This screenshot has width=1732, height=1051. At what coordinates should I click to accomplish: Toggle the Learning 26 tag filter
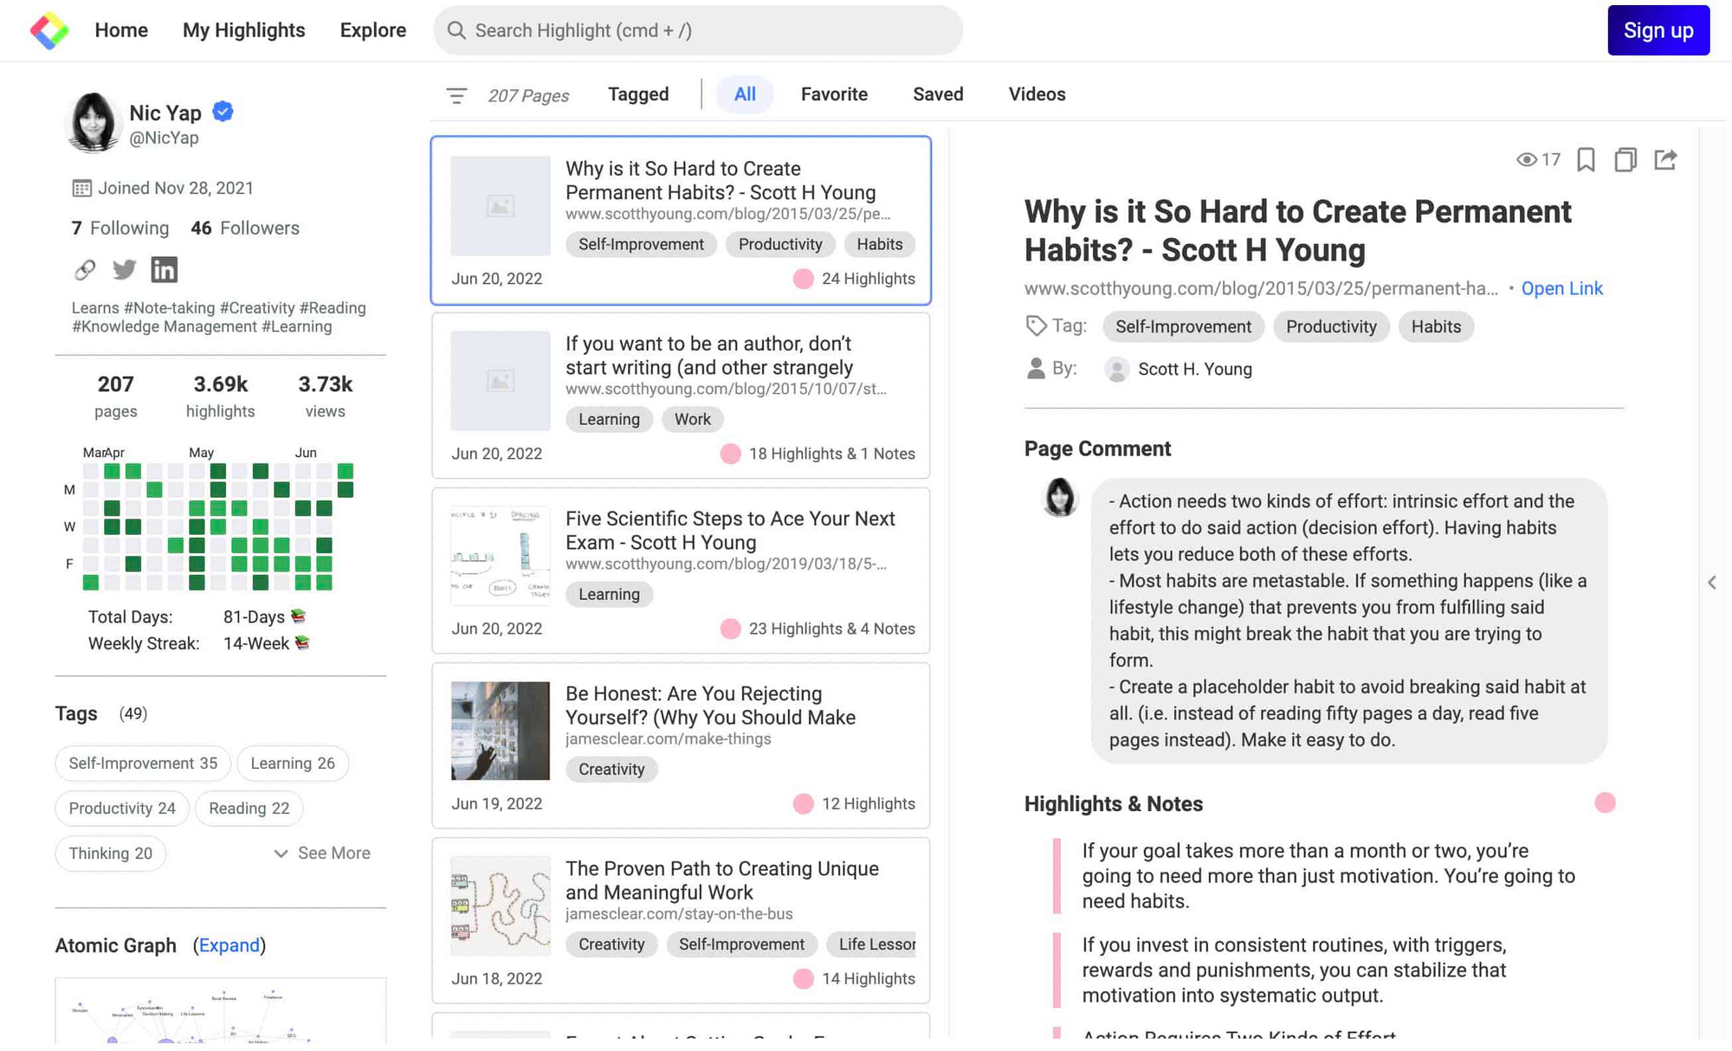[x=292, y=763]
